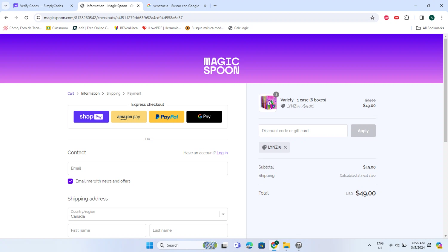Click the Shipping breadcrumb step
The width and height of the screenshot is (448, 252).
(113, 93)
